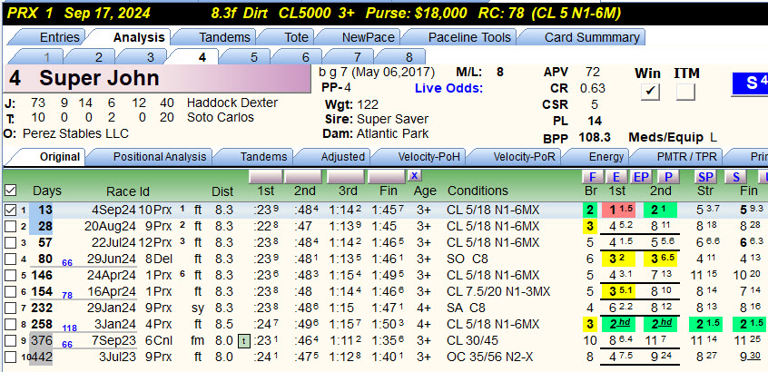Image resolution: width=768 pixels, height=372 pixels.
Task: Select the 29Jun24 8Del paceline row
Action: point(343,259)
